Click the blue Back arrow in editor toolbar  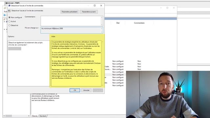pyautogui.click(x=5, y=15)
